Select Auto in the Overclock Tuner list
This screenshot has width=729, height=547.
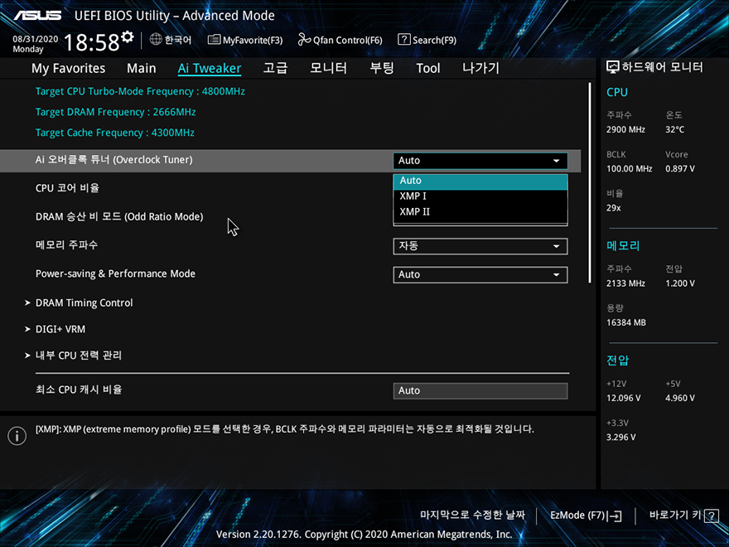click(x=480, y=181)
